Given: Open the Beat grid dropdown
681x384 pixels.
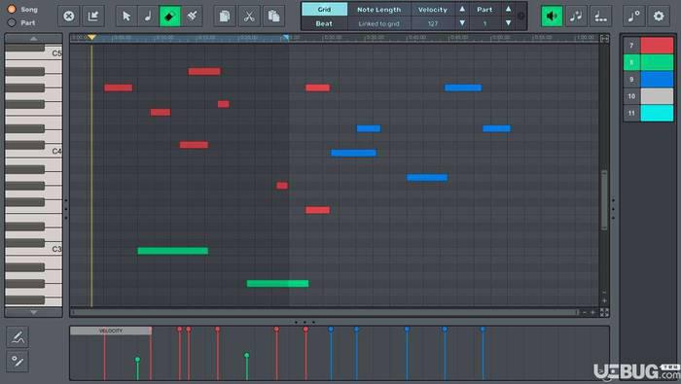Looking at the screenshot, I should 324,23.
